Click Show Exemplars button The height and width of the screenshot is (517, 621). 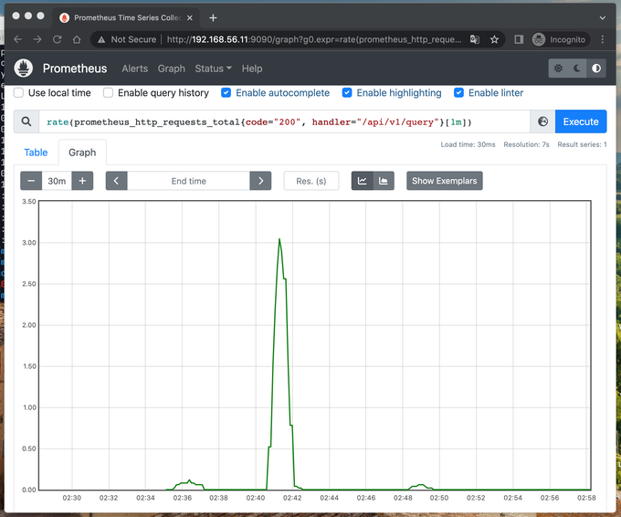445,181
